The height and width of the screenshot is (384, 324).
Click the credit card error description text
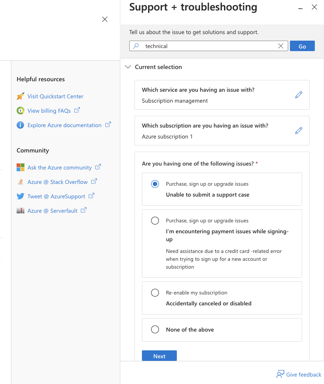(224, 259)
